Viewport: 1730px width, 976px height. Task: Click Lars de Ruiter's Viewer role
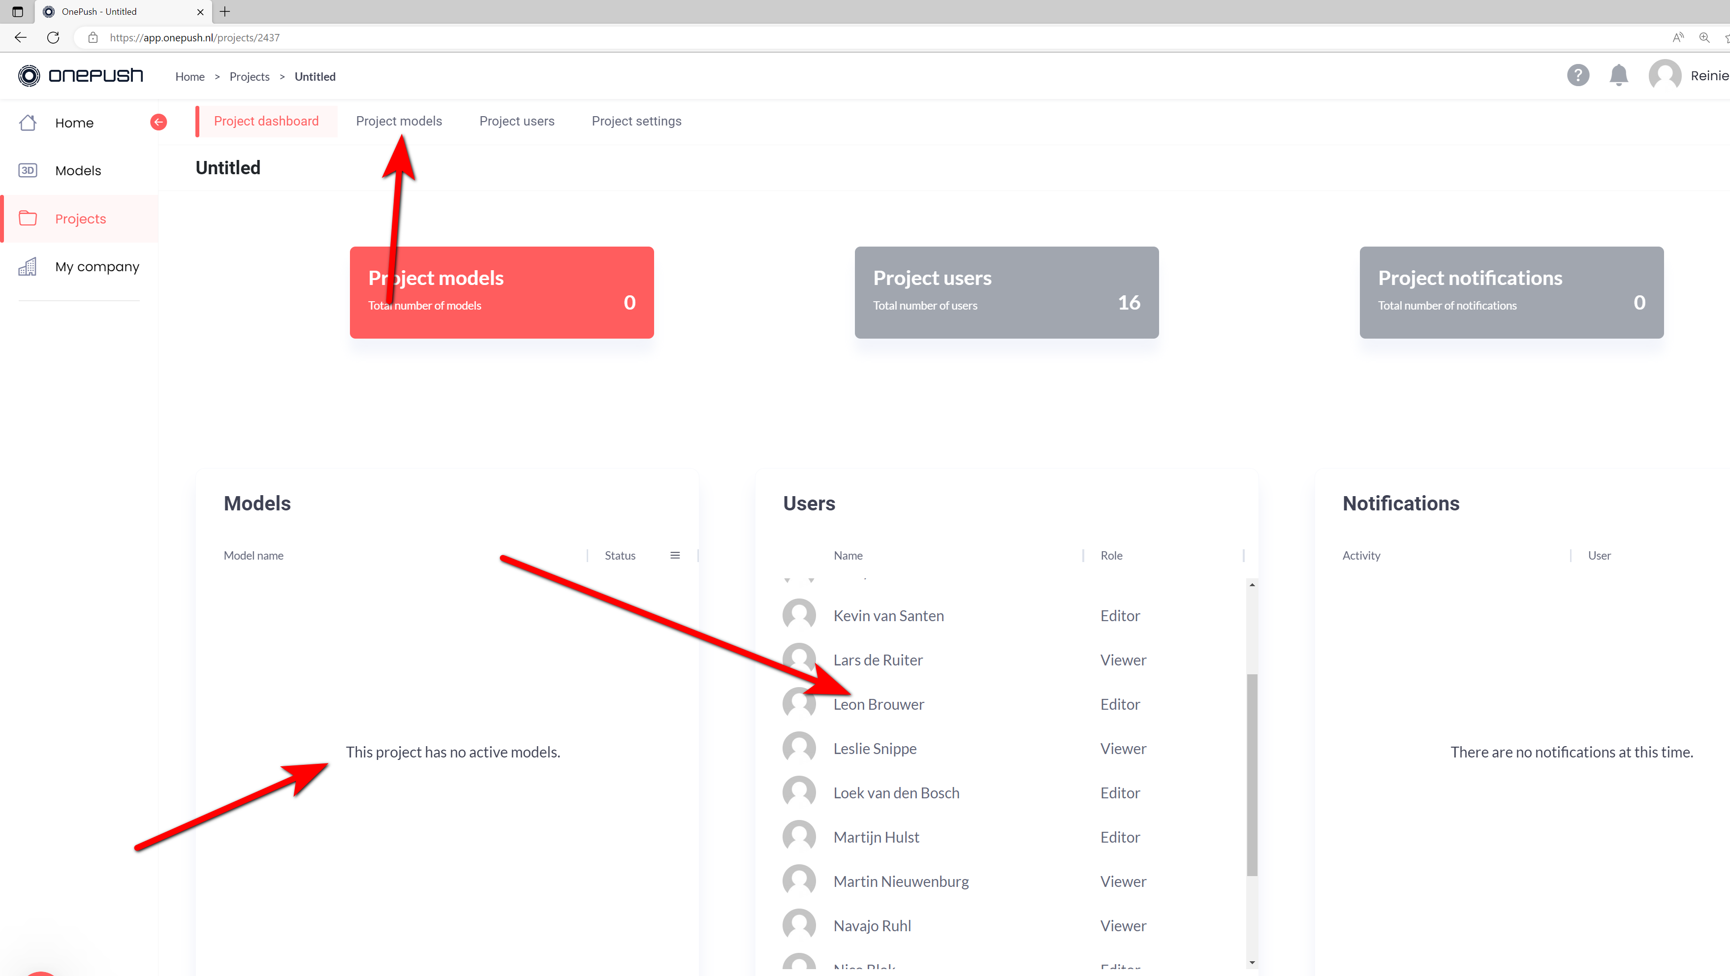(x=1123, y=660)
